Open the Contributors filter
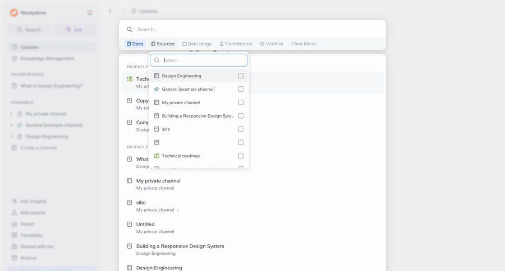505x271 pixels. pyautogui.click(x=236, y=44)
